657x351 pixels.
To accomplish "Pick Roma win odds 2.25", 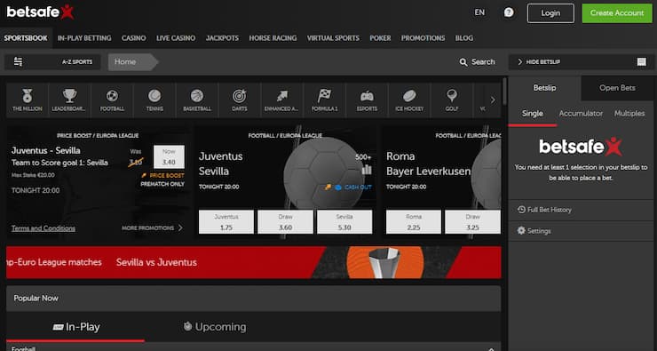I will click(x=414, y=222).
